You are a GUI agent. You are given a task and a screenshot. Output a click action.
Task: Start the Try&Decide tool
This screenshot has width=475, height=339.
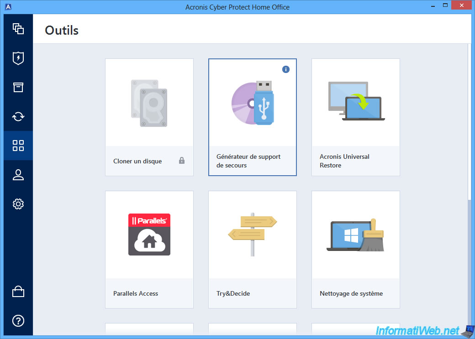[x=253, y=249]
